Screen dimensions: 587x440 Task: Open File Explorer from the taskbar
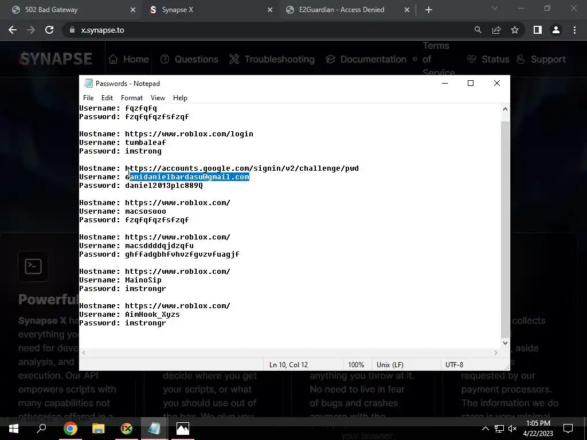coord(98,429)
